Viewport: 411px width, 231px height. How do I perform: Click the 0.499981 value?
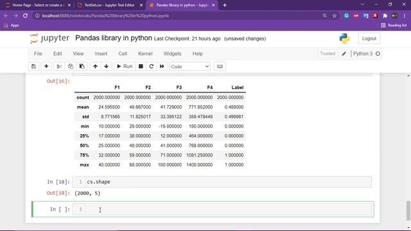tap(234, 117)
